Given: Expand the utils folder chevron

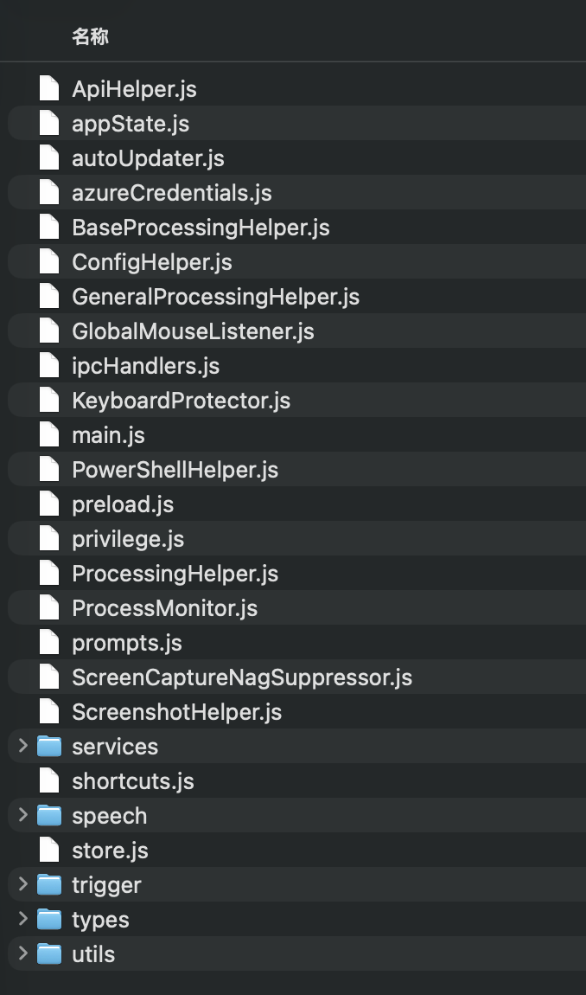Looking at the screenshot, I should (22, 953).
